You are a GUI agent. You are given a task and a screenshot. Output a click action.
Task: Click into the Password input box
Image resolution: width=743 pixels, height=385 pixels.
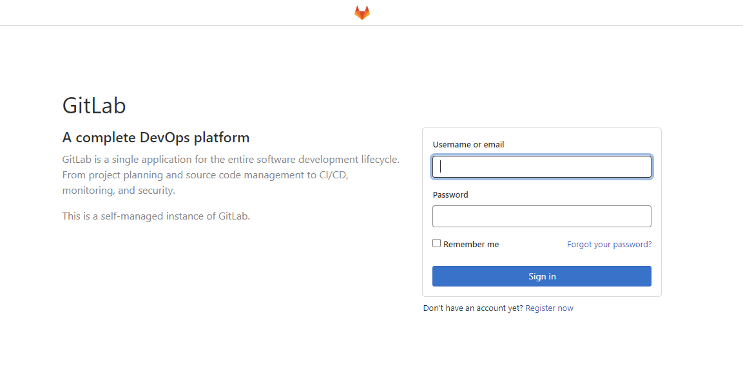click(541, 216)
